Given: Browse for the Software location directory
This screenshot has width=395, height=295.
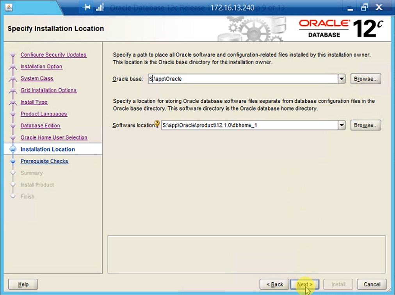Looking at the screenshot, I should click(365, 125).
